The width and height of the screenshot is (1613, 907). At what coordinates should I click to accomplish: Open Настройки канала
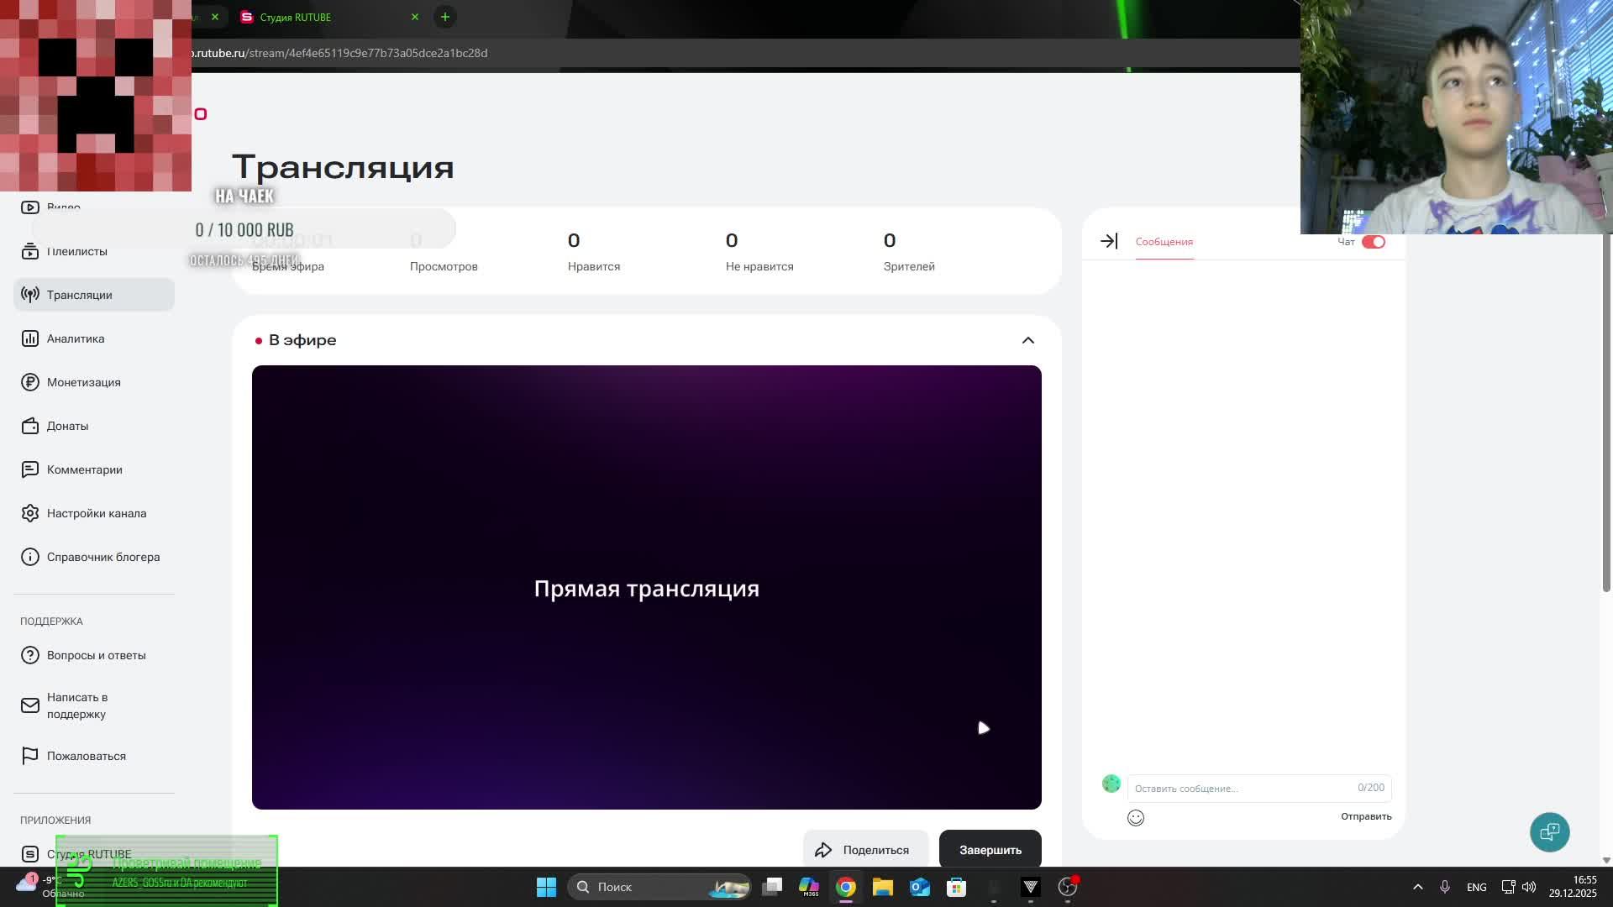[95, 513]
